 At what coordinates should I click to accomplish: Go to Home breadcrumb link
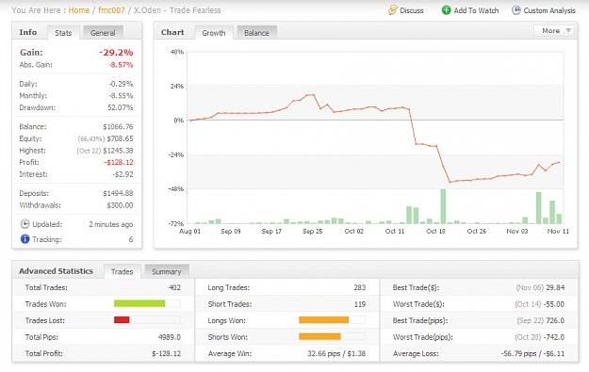(x=79, y=10)
